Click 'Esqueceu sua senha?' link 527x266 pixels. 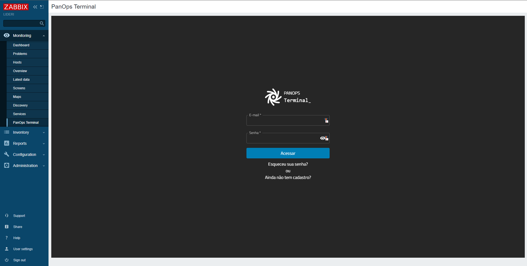(288, 164)
